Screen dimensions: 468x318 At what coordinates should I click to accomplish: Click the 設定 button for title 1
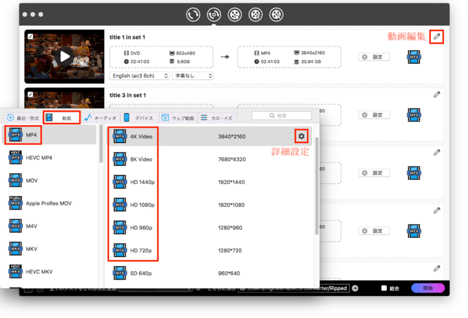[374, 57]
